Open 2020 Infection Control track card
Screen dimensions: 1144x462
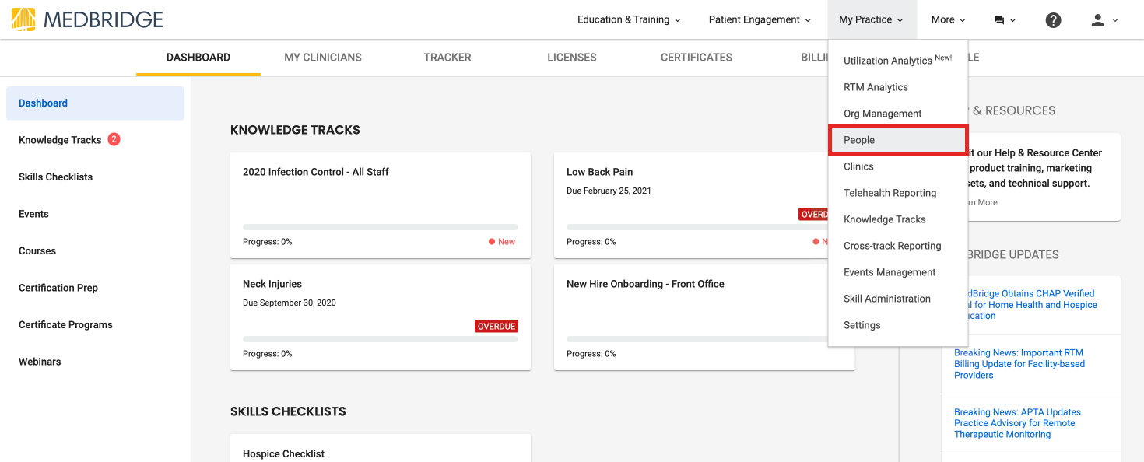click(x=381, y=205)
